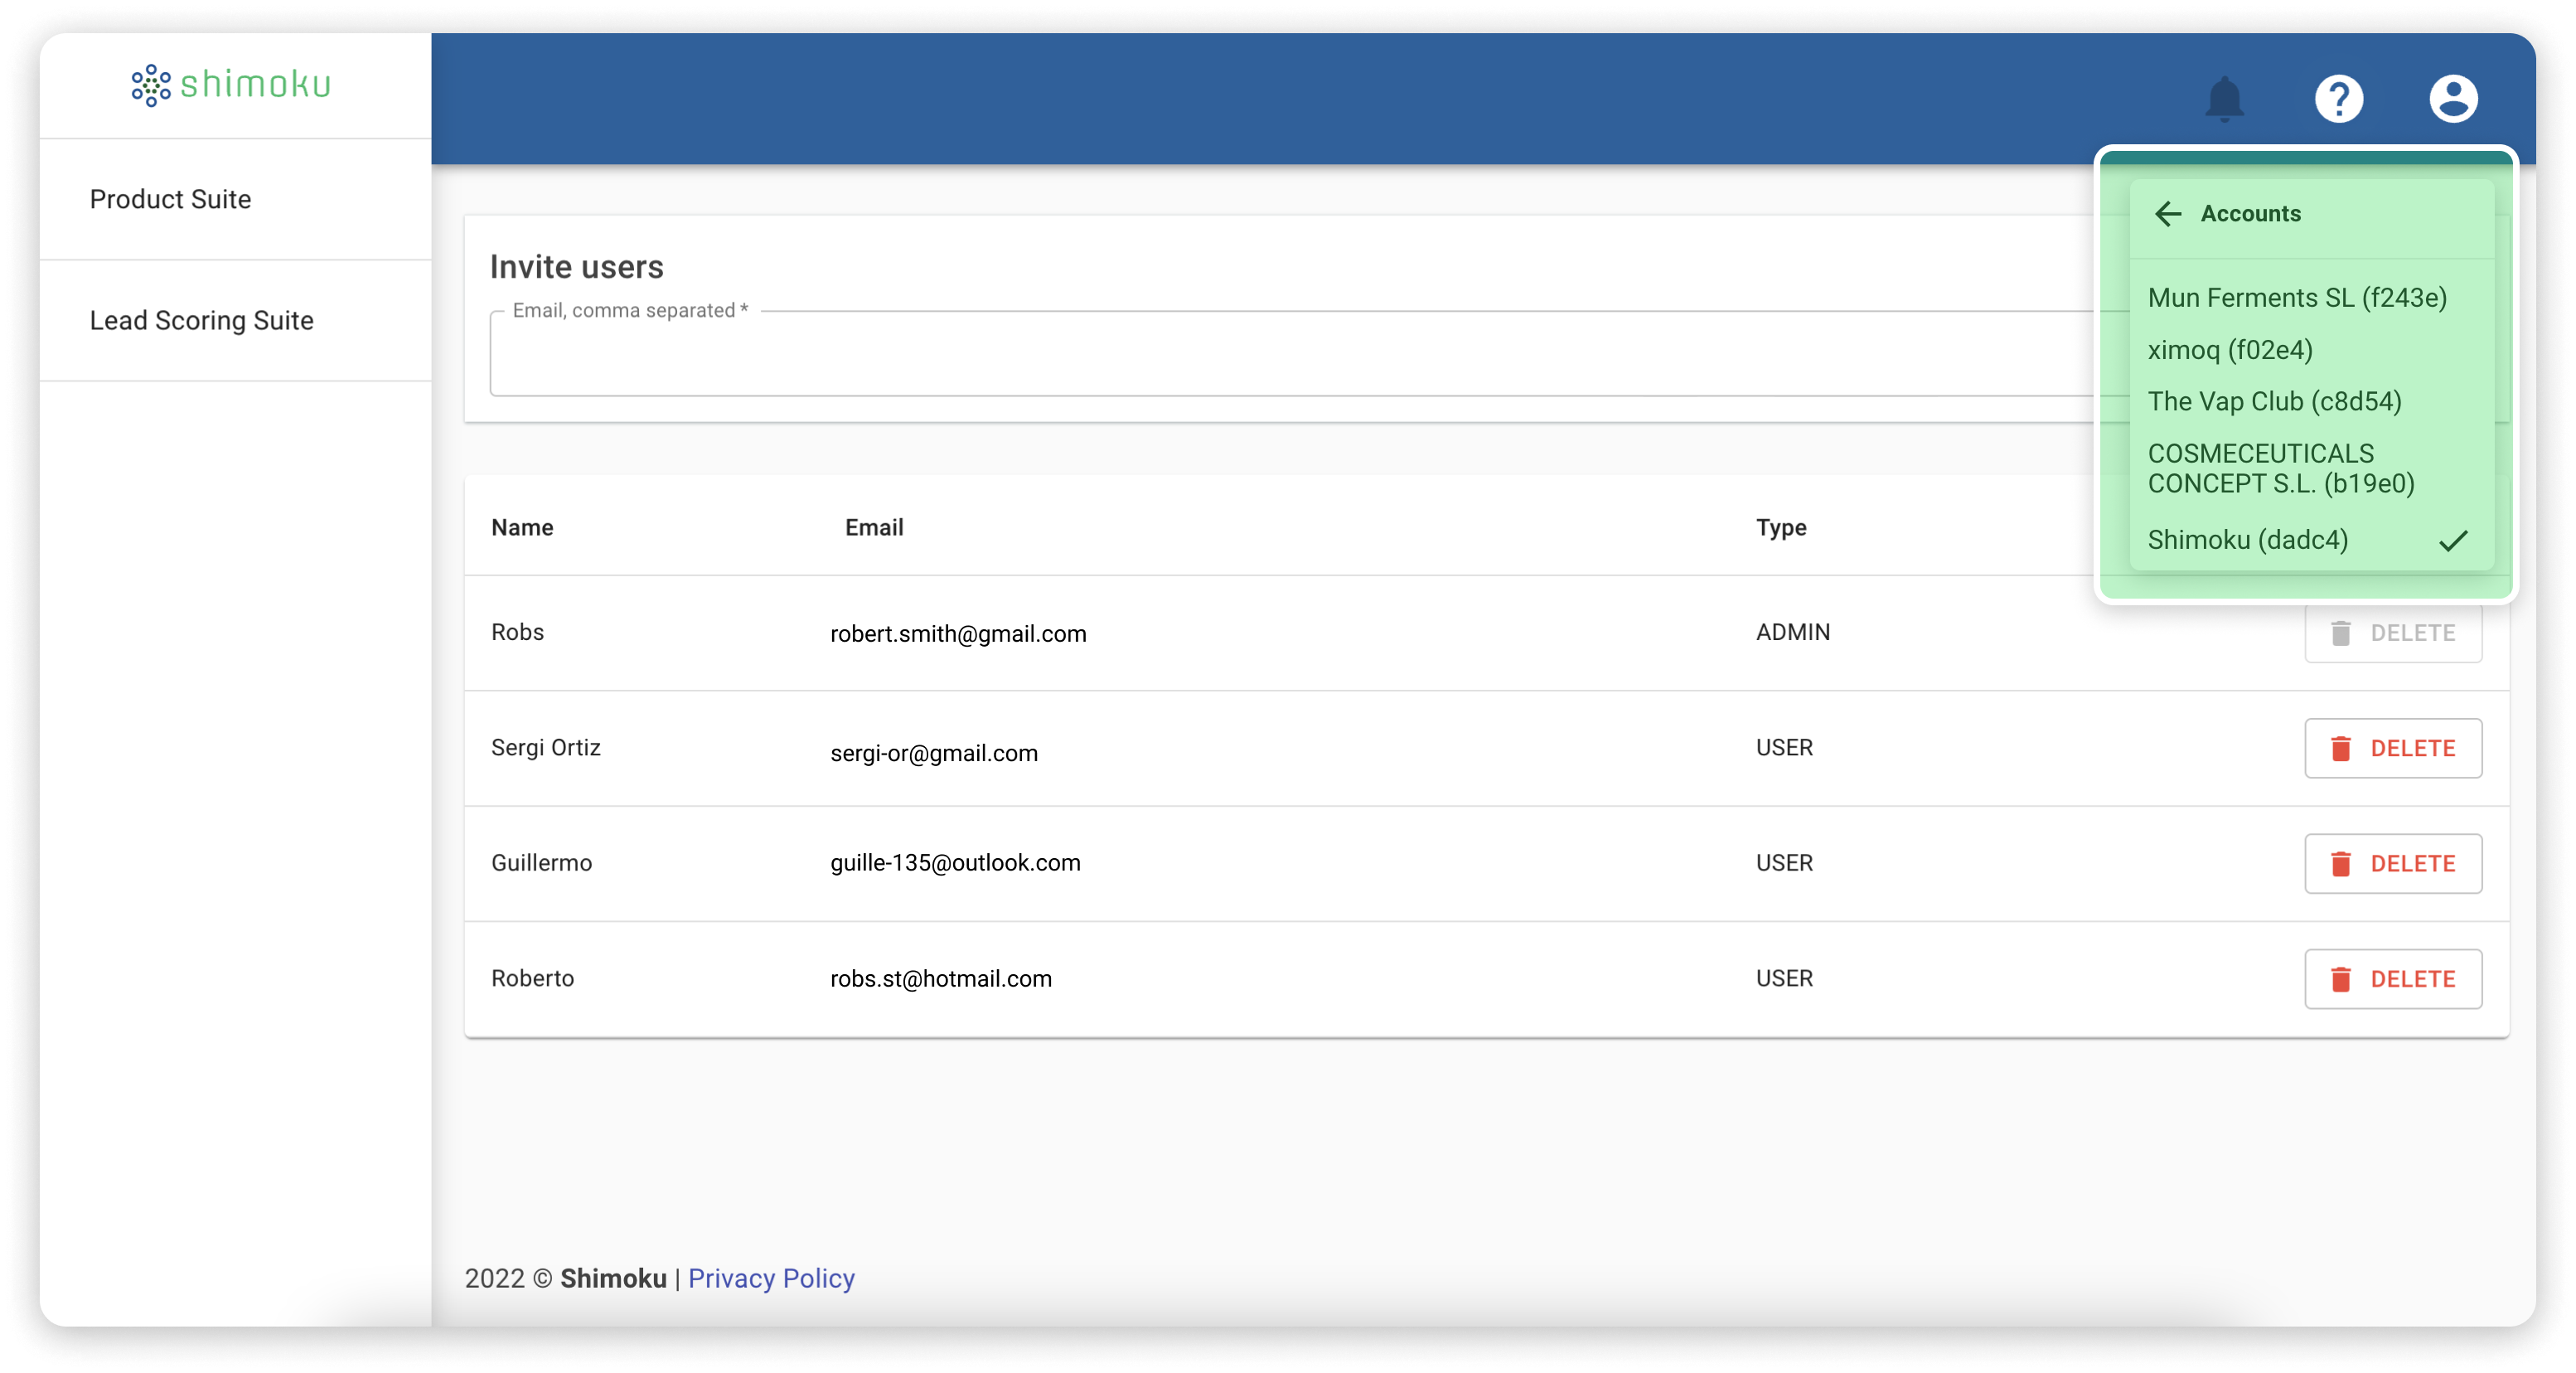Screen dimensions: 2576x1373
Task: Click the name Roberto
Action: point(532,978)
